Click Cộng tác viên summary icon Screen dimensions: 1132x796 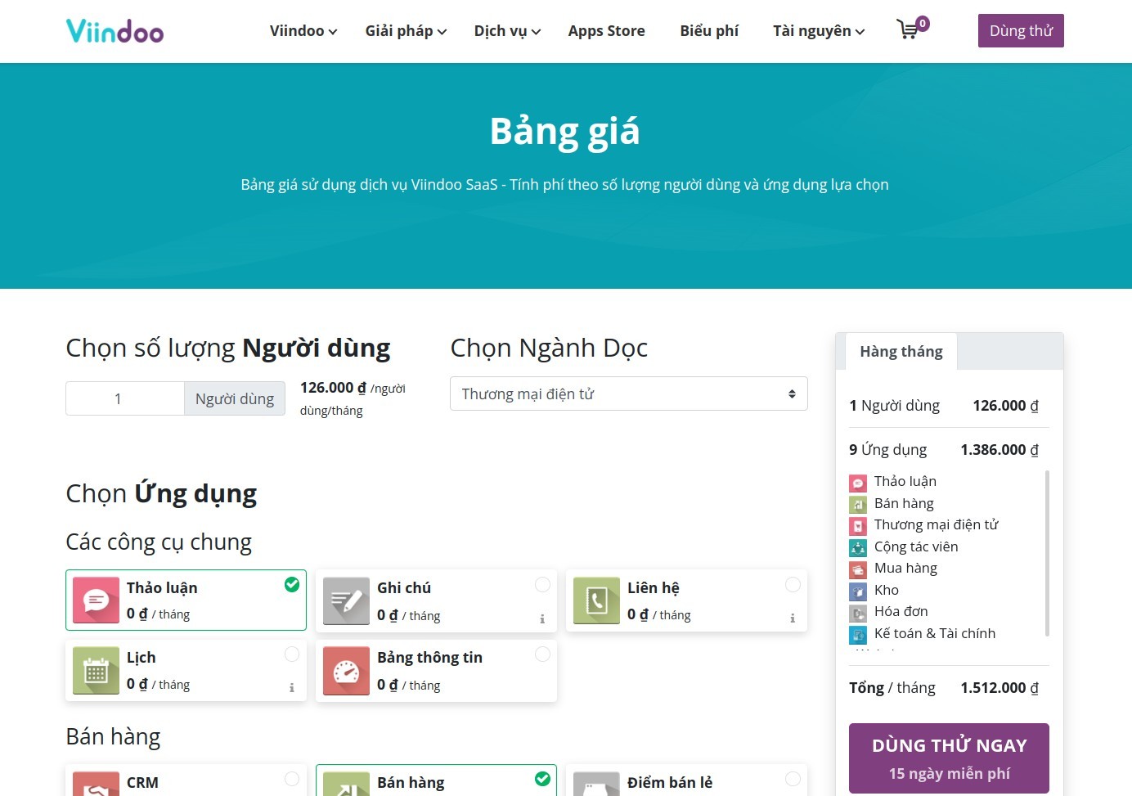pyautogui.click(x=858, y=548)
